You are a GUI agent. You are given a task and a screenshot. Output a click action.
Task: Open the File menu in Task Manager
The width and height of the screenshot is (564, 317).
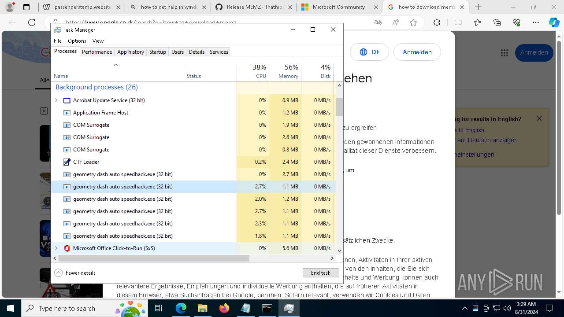[x=58, y=41]
